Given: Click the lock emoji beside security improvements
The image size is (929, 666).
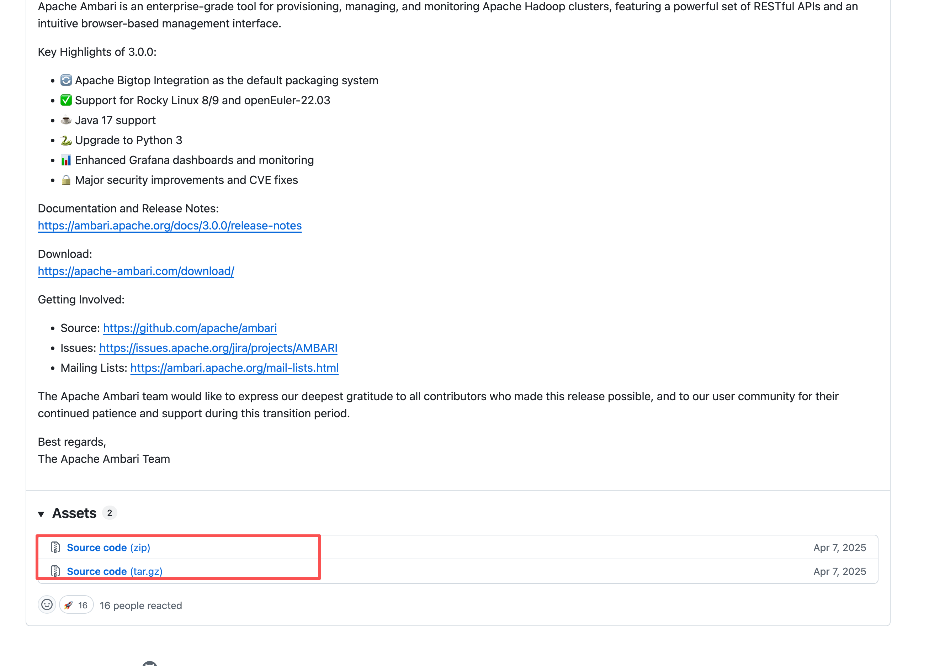Looking at the screenshot, I should 66,180.
